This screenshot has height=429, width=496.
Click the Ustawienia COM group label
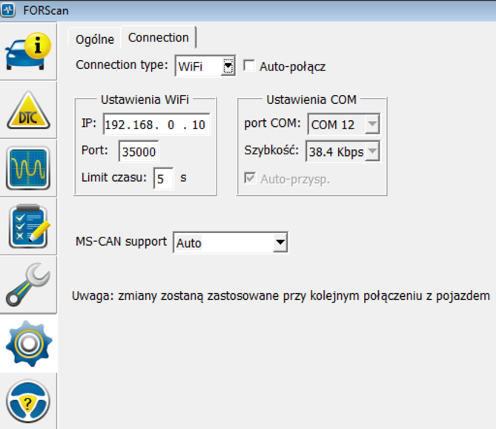coord(311,99)
